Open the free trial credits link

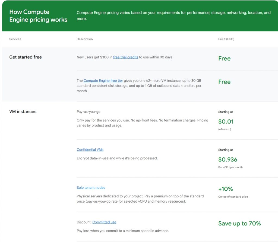pyautogui.click(x=125, y=57)
